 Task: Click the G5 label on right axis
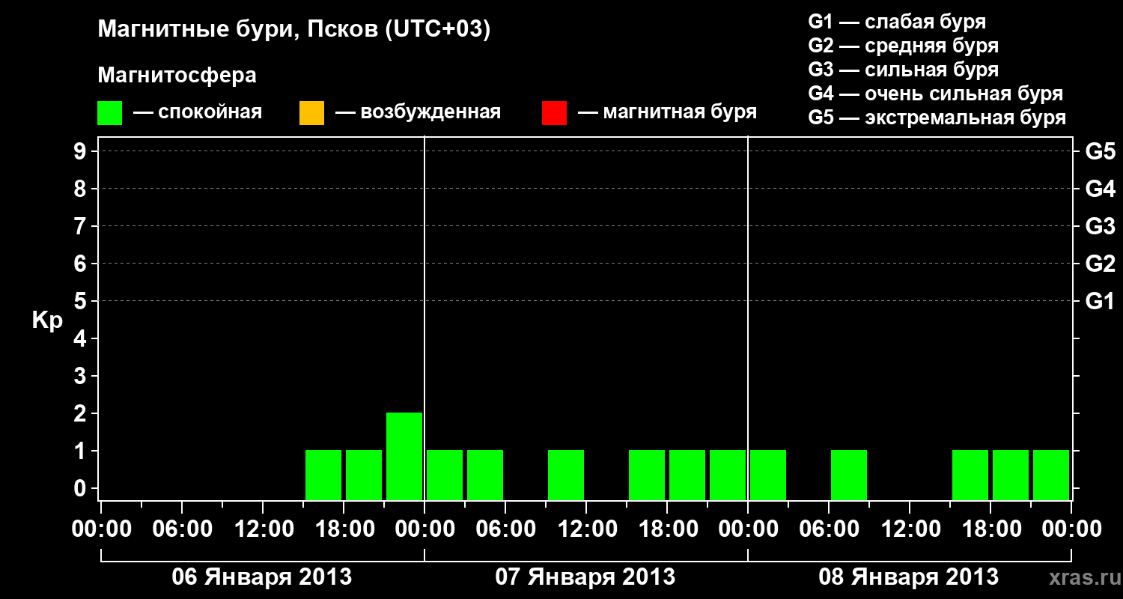pos(1100,151)
